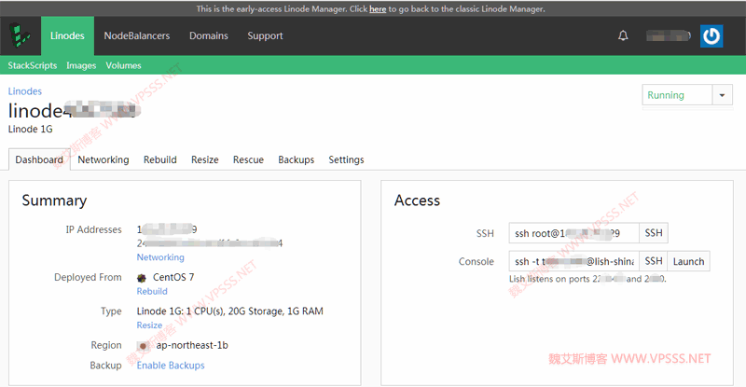Screen dimensions: 746x387
Task: Open the Rebuild tab
Action: click(160, 159)
